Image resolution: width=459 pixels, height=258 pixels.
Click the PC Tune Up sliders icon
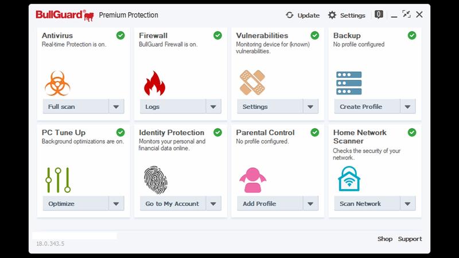58,180
